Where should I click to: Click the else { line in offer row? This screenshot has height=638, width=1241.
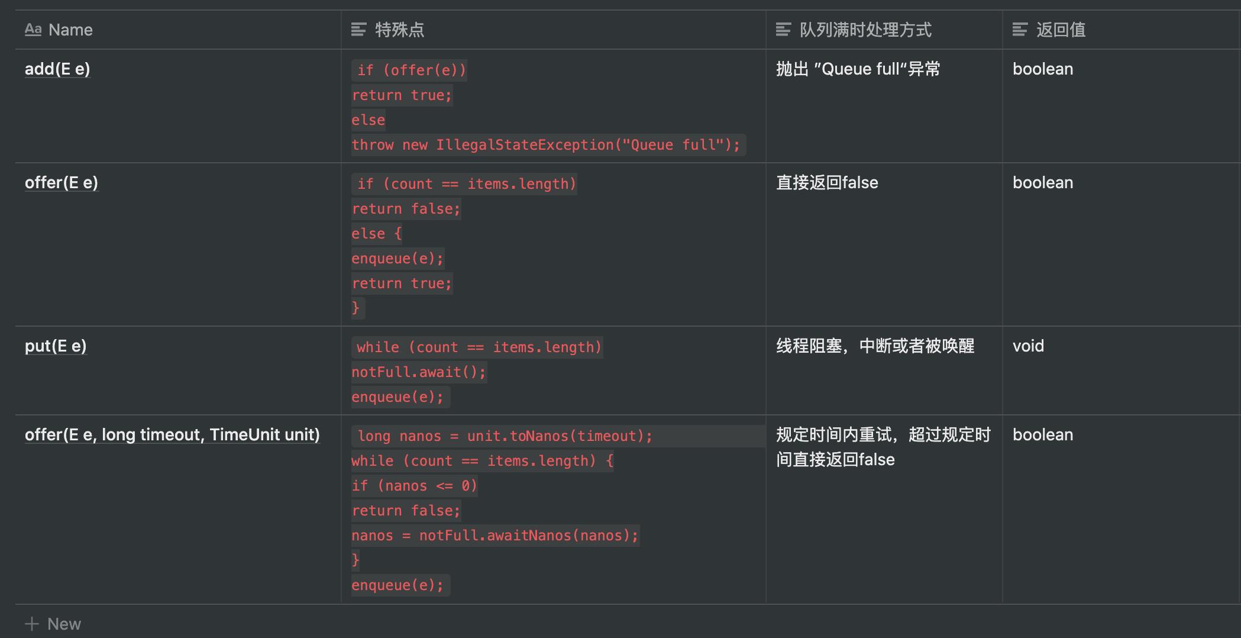[377, 234]
